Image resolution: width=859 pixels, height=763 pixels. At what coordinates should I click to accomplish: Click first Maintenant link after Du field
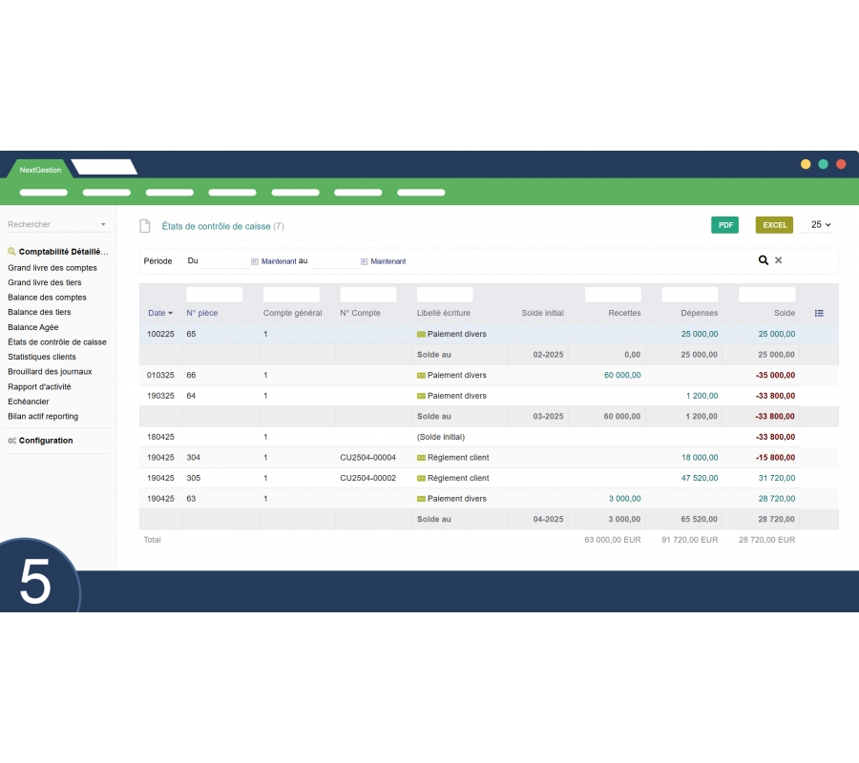279,261
